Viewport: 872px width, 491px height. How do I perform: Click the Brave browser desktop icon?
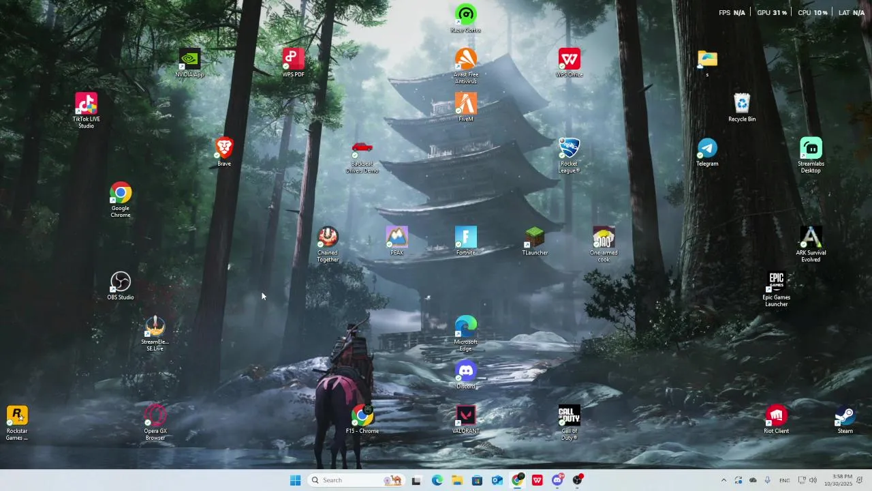coord(224,151)
